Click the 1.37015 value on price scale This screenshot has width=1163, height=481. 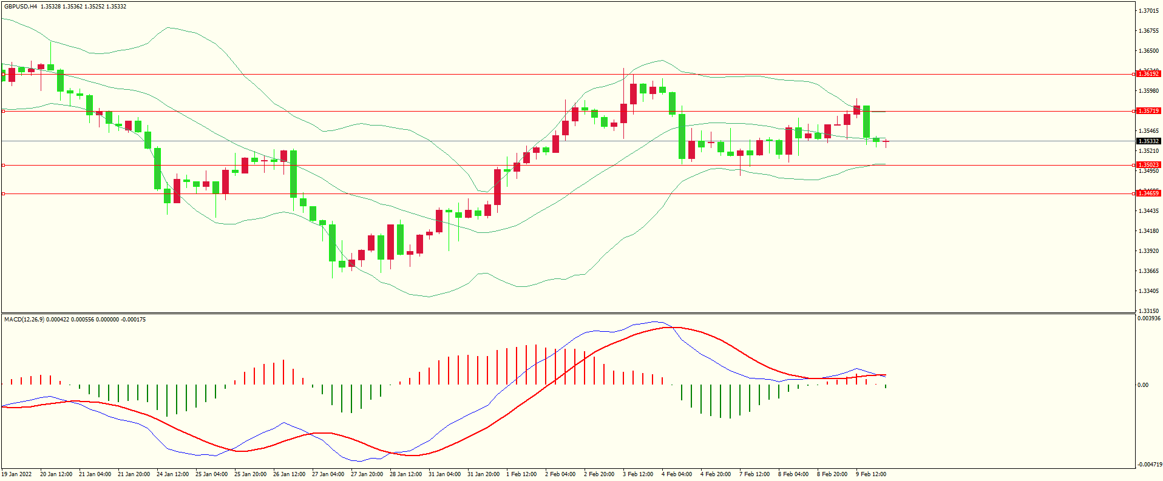click(x=1148, y=11)
